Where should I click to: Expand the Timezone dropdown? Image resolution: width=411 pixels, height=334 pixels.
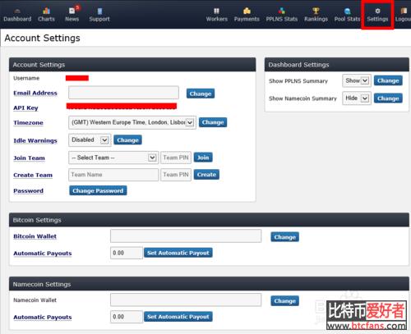point(132,122)
